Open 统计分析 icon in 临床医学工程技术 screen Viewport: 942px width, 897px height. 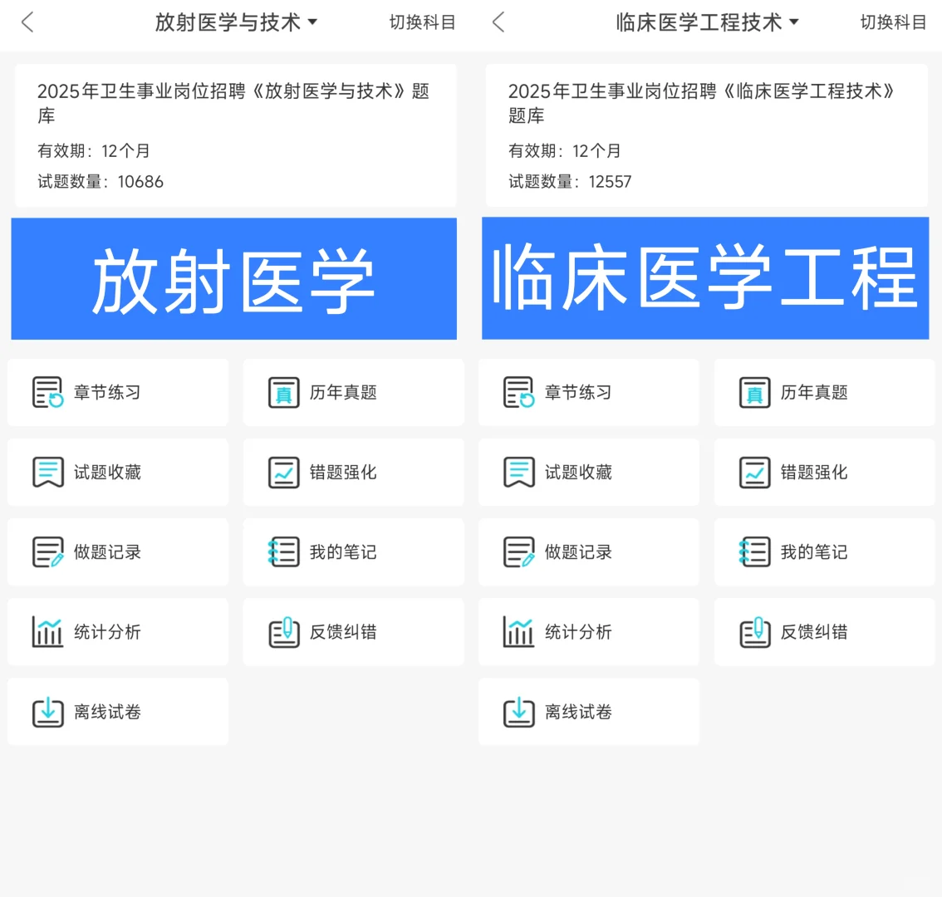click(x=519, y=632)
